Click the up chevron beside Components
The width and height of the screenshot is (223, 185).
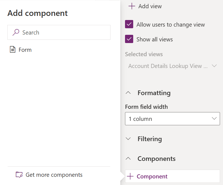tap(128, 159)
